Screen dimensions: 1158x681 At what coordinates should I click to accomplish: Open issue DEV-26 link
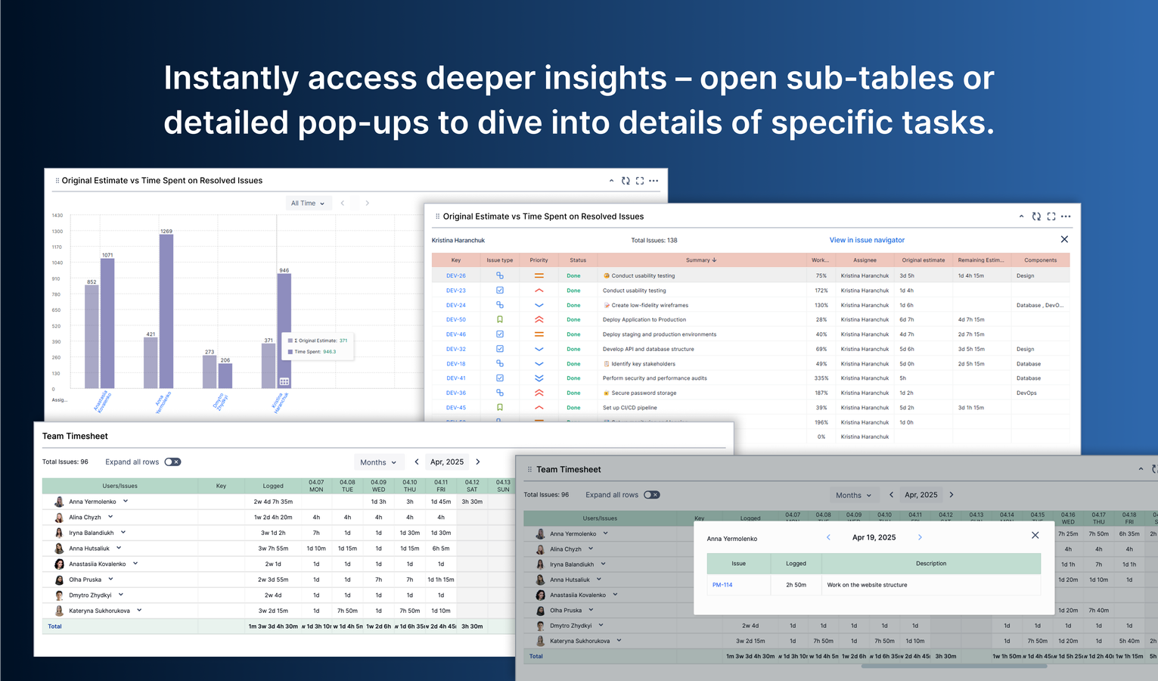pyautogui.click(x=456, y=276)
